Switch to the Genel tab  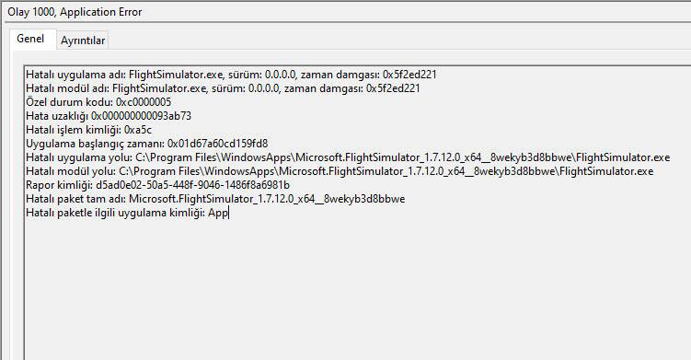pos(31,39)
